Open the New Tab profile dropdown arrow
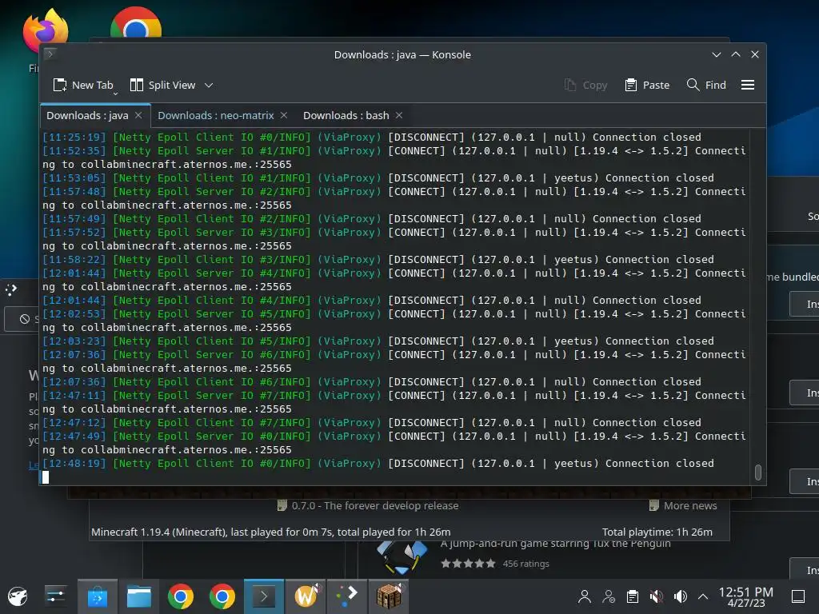819x614 pixels. tap(115, 94)
